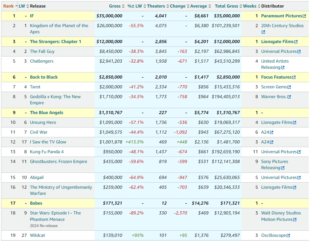Visit the Paramount Pictures distributor link

click(x=281, y=16)
